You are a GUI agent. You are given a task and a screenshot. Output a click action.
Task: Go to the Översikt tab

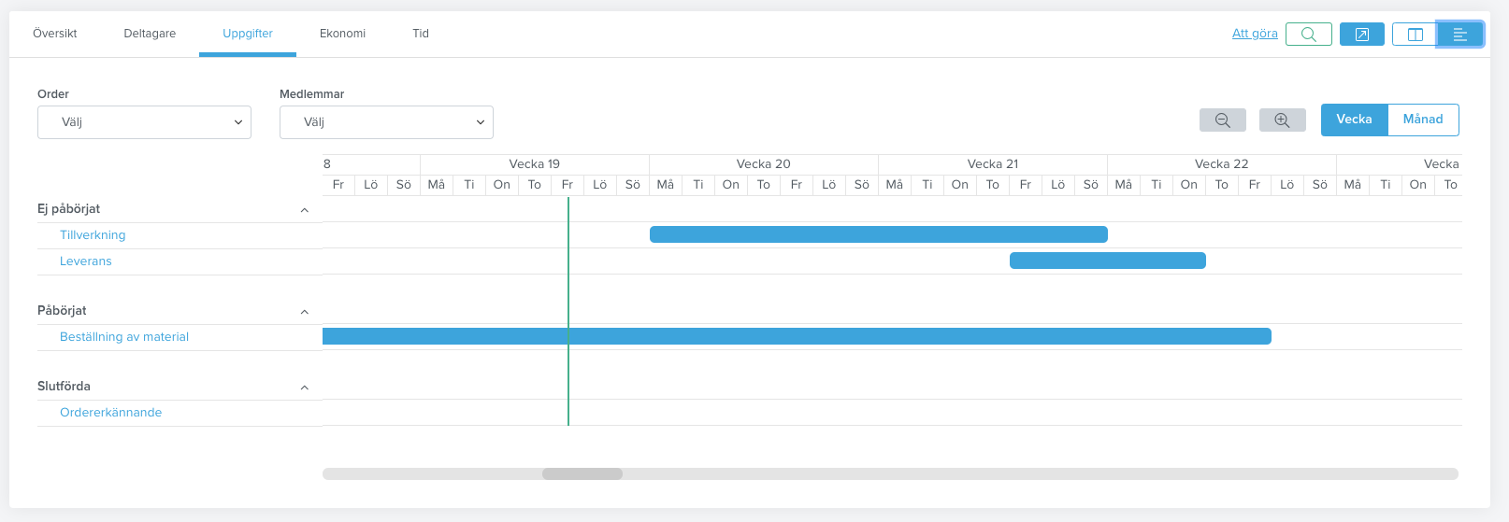[x=55, y=34]
